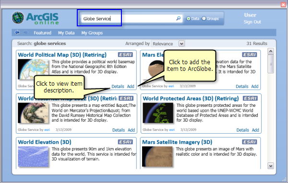Add World Political Map to ArcGlobe

131,86
